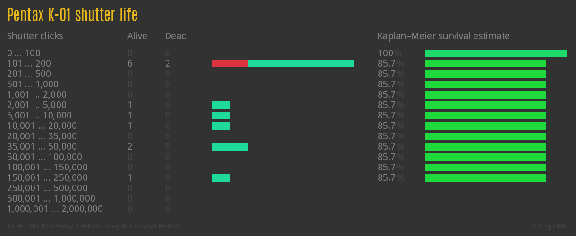Click the "Shutter clicks" column header
The image size is (576, 236).
pyautogui.click(x=35, y=36)
